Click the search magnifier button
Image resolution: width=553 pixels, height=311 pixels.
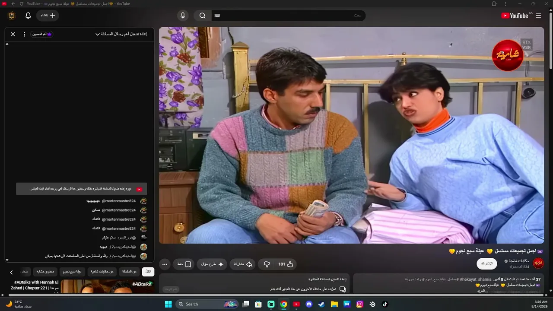click(x=203, y=16)
